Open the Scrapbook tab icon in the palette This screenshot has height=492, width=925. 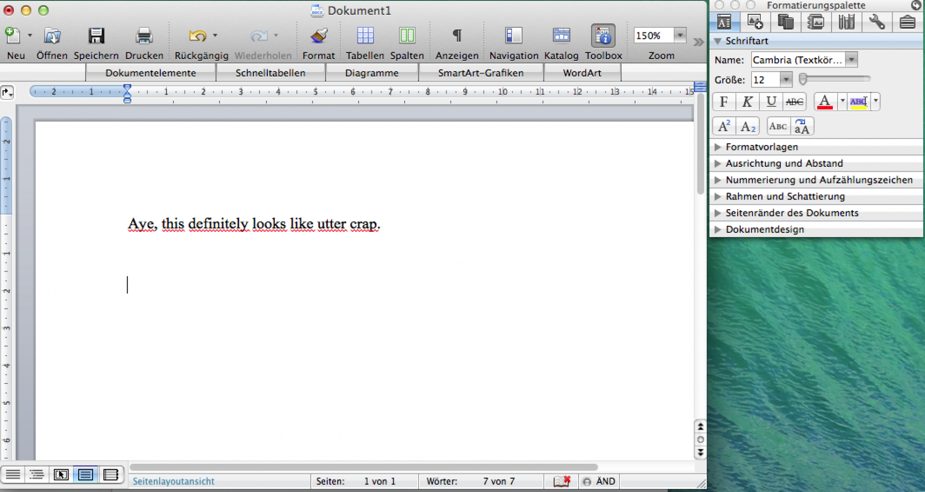816,22
